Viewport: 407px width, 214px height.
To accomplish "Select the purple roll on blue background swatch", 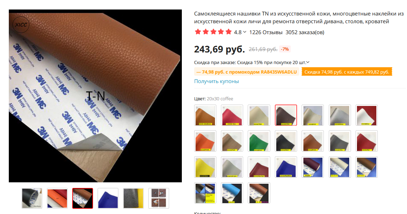I will point(313,167).
